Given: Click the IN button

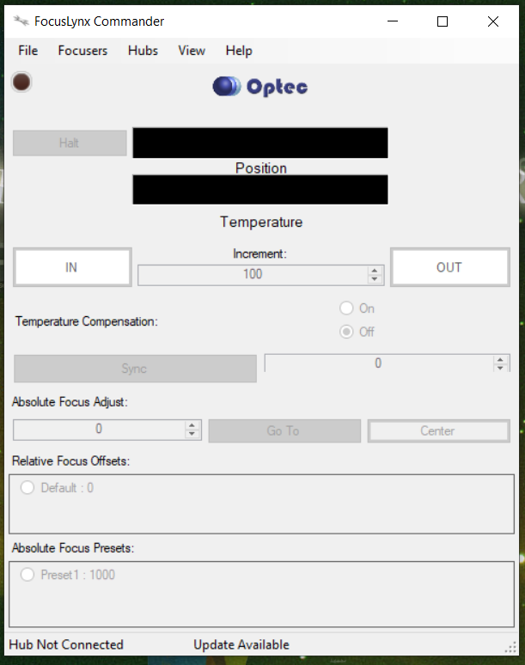Looking at the screenshot, I should click(x=72, y=267).
